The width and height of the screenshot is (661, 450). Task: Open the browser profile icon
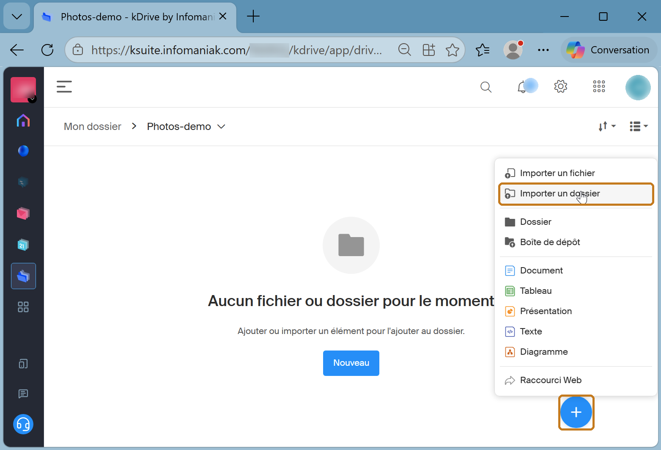(513, 50)
